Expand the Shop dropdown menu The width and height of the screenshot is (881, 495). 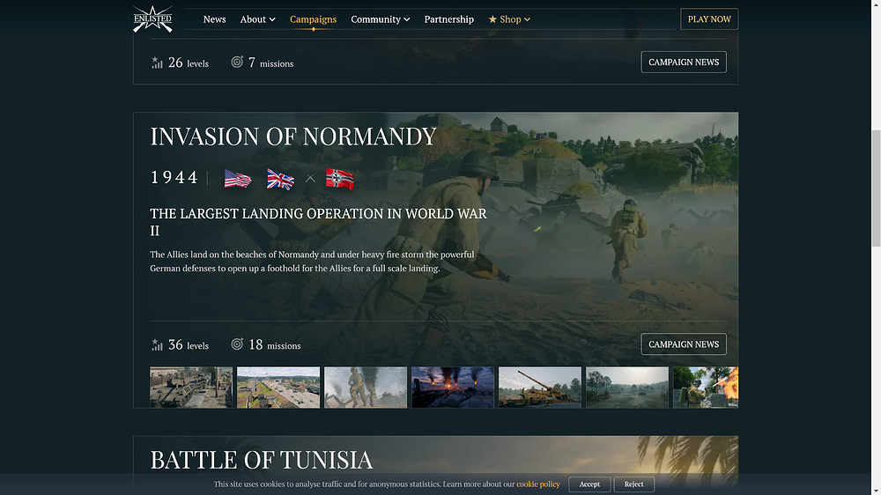tap(509, 19)
